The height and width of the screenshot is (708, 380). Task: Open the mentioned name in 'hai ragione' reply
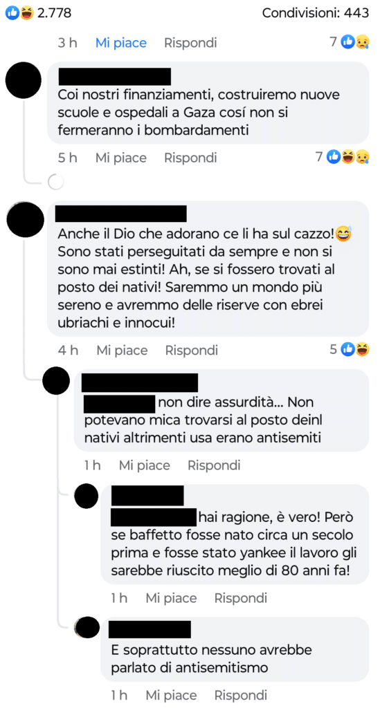154,517
